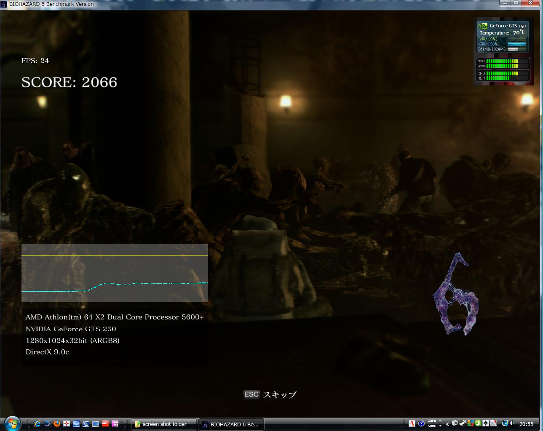Screen dimensions: 543x431
Task: Restore the language bar using the window icon
Action: (x=441, y=421)
